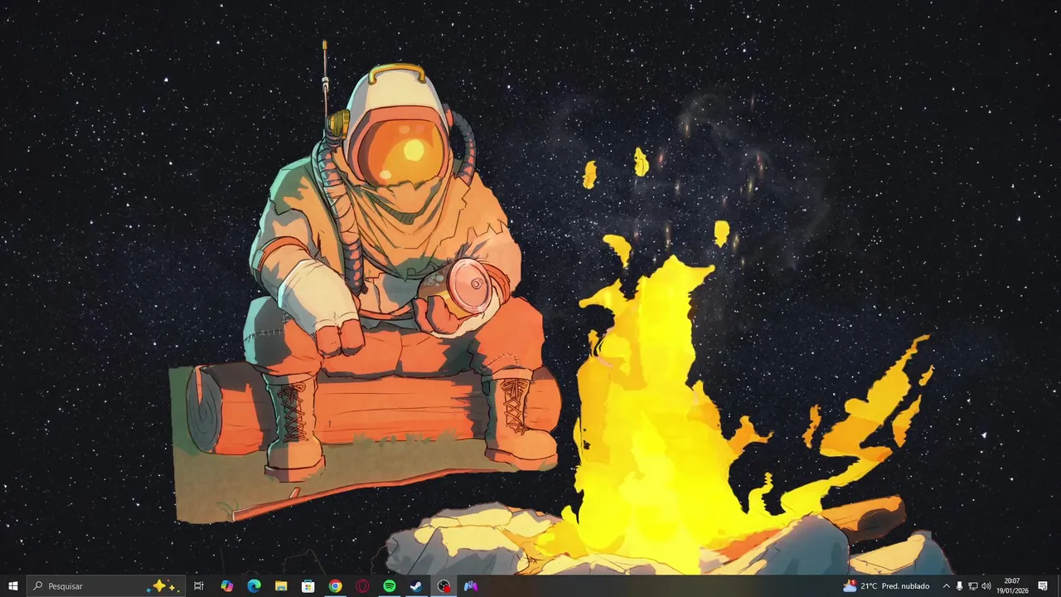Click the Pesquisar search box
The width and height of the screenshot is (1061, 597).
pos(105,586)
